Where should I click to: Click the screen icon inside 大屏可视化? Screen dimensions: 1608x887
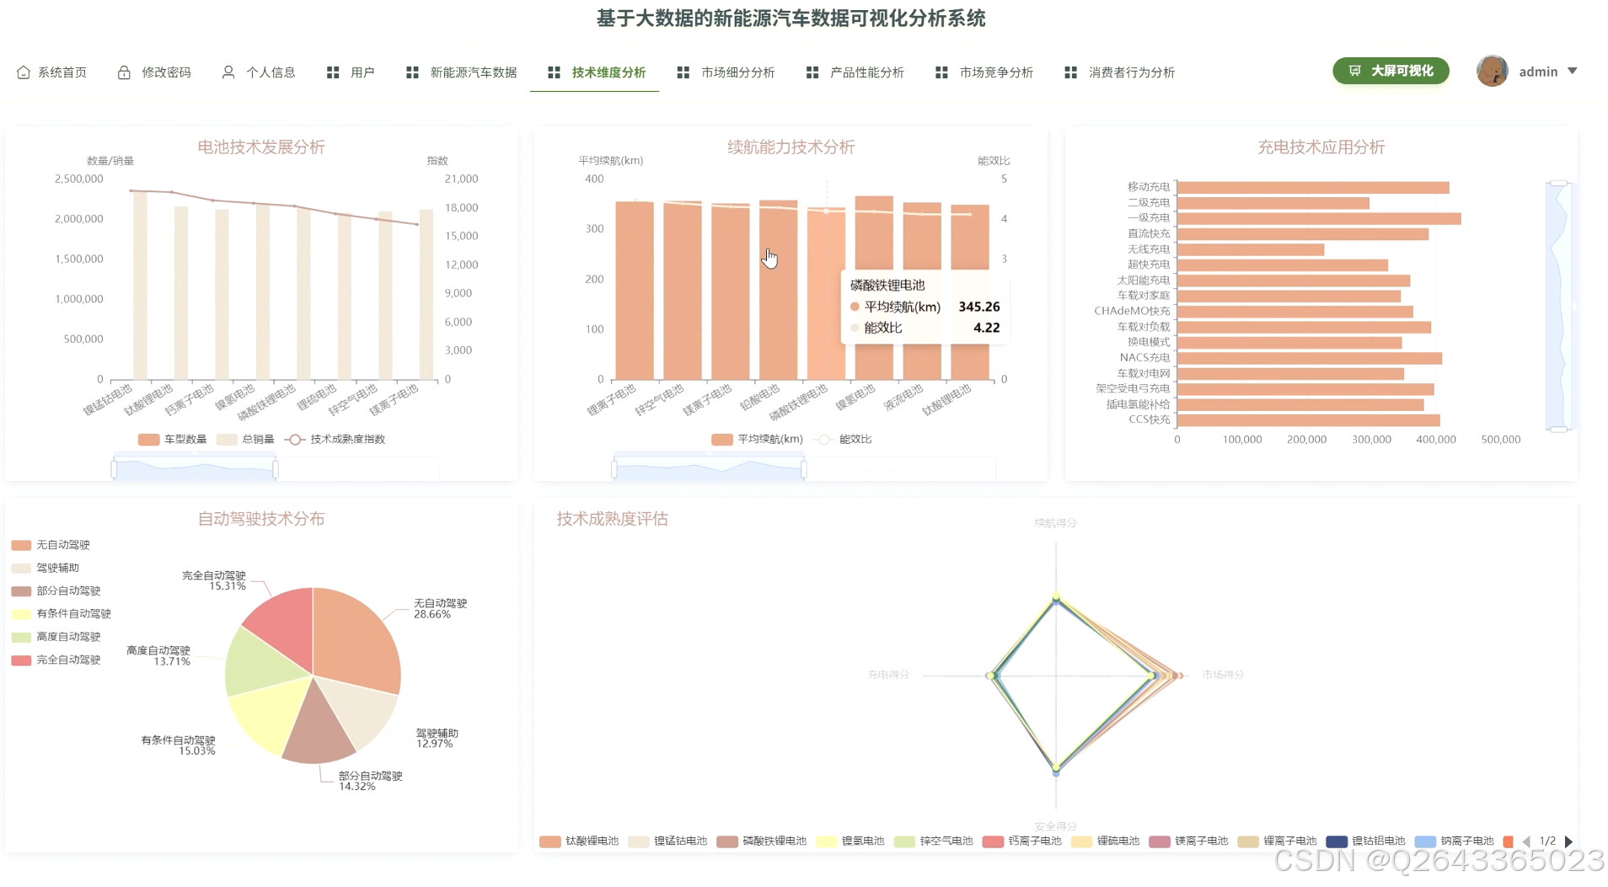point(1355,71)
